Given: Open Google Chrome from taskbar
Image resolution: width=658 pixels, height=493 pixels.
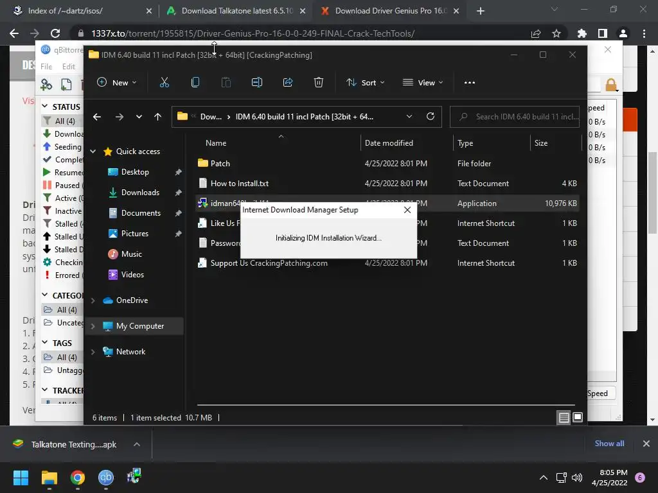Looking at the screenshot, I should [x=78, y=478].
